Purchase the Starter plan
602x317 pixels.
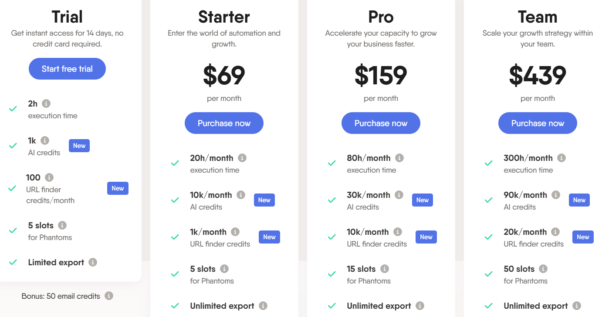point(224,123)
